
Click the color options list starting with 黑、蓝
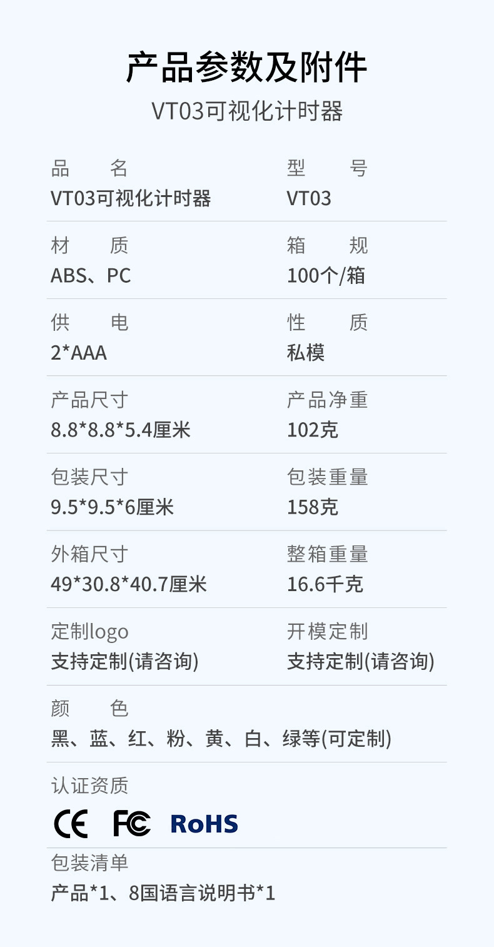pyautogui.click(x=221, y=739)
